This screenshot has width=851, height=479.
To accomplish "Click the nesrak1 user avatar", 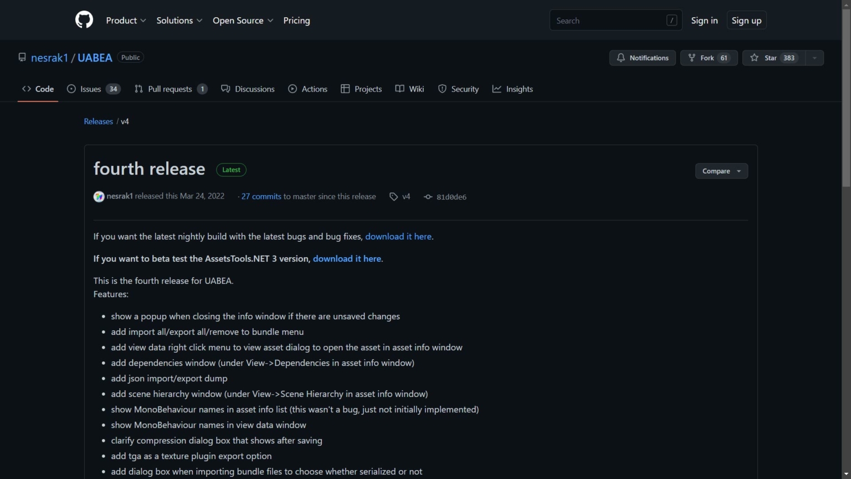I will tap(99, 197).
